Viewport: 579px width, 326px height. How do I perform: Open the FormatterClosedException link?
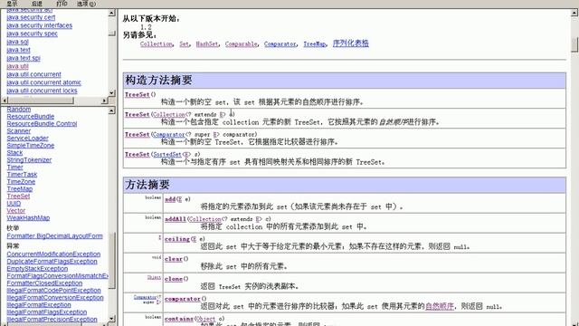point(44,283)
